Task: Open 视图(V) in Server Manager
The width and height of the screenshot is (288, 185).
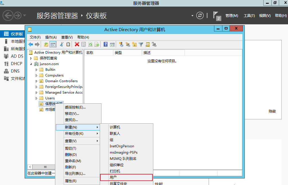Action: point(265,16)
